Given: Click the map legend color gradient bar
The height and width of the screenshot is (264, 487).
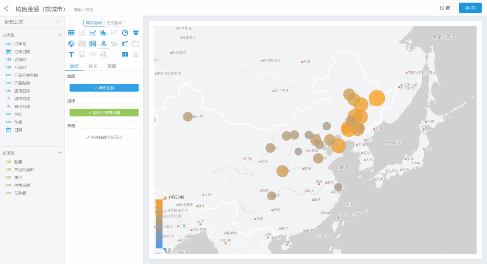Looking at the screenshot, I should pos(159,224).
